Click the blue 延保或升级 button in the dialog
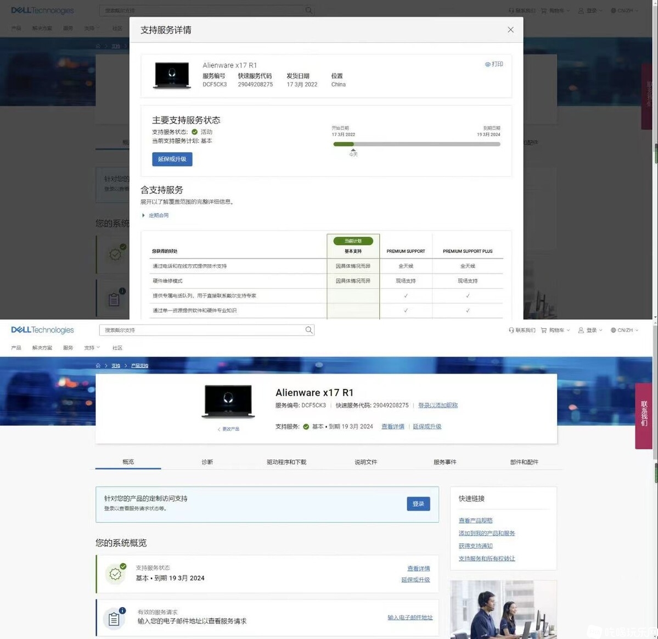 (172, 159)
